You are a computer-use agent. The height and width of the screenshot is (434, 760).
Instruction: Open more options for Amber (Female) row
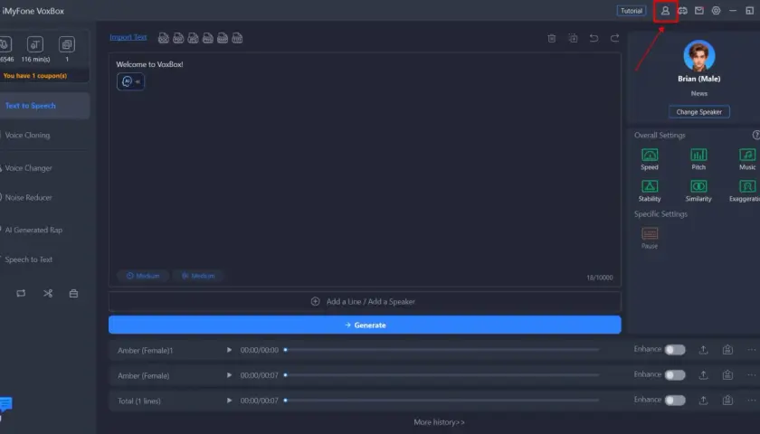[752, 375]
